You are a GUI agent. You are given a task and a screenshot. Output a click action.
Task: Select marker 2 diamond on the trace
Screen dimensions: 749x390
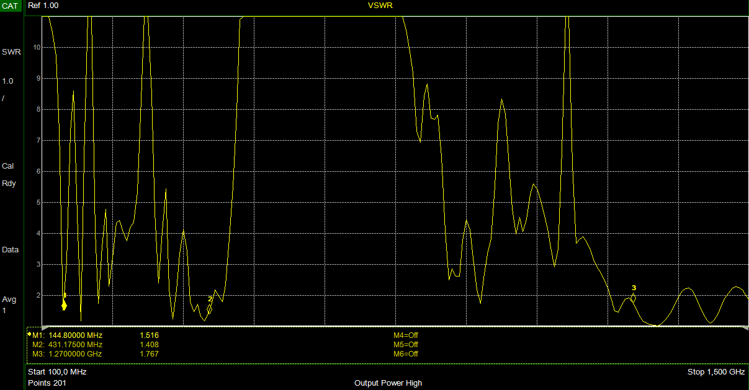(210, 309)
